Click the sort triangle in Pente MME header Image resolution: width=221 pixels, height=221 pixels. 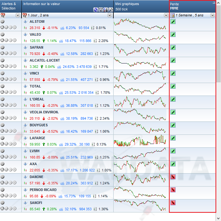point(214,2)
